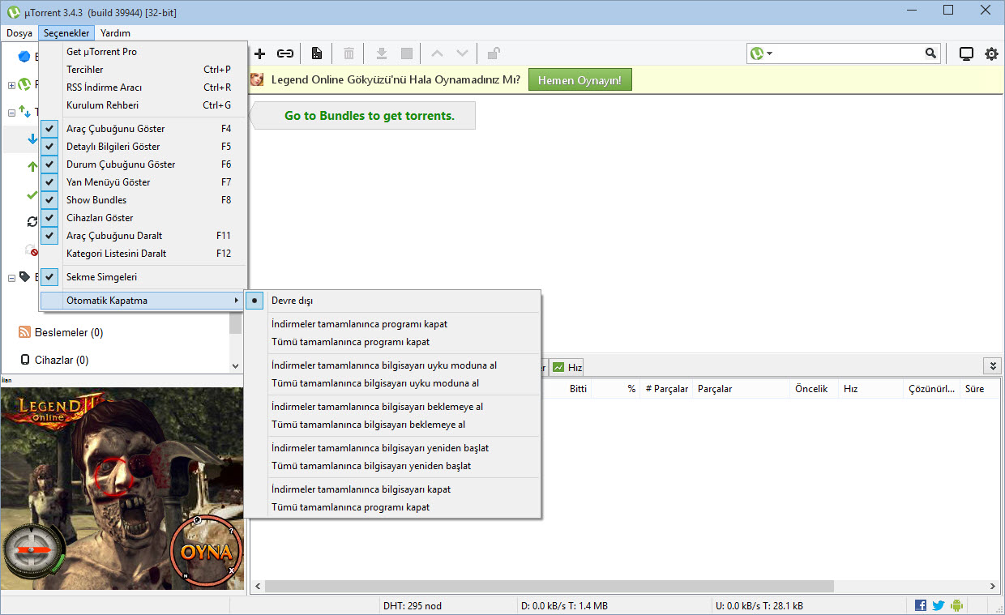Click the Move Up Queue arrow icon
This screenshot has height=615, width=1005.
tap(437, 53)
